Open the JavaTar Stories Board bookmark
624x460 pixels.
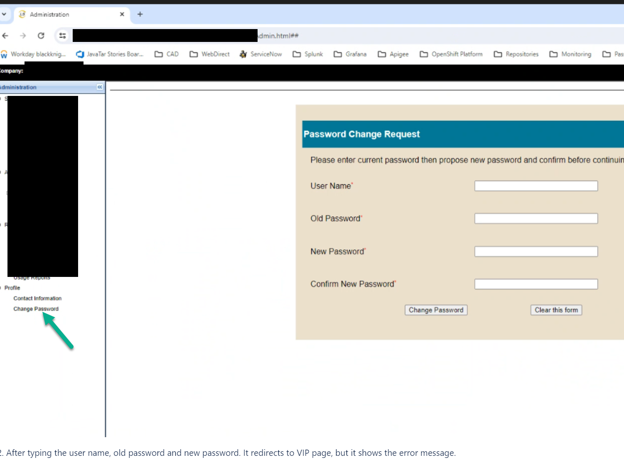[110, 54]
